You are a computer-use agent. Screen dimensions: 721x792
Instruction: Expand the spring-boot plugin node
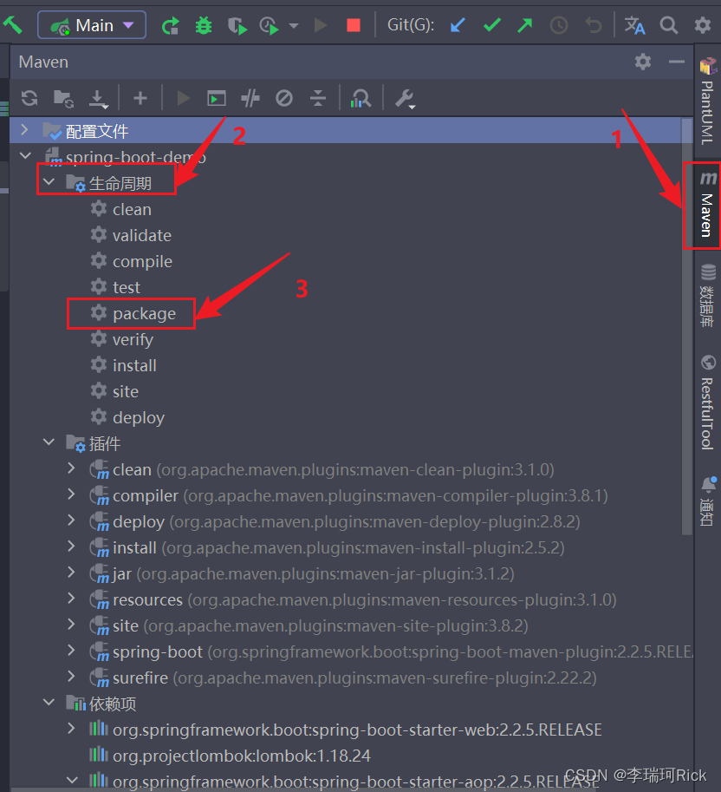(72, 651)
